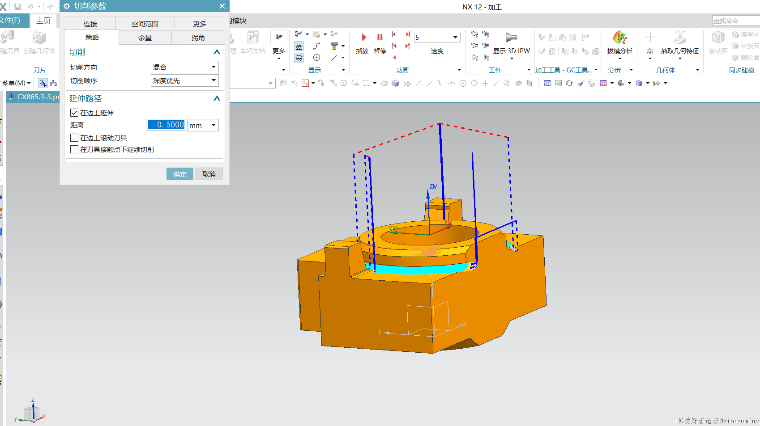Open the 菜单(M) menu dropdown
760x426 pixels.
(x=16, y=83)
